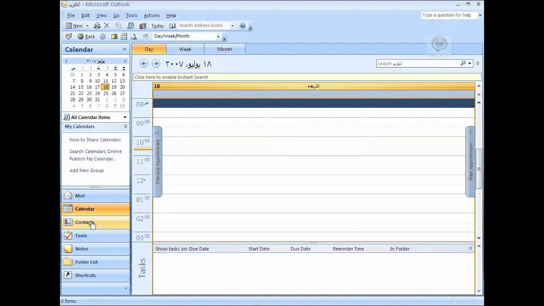This screenshot has width=544, height=306.
Task: Open the View menu
Action: click(101, 15)
